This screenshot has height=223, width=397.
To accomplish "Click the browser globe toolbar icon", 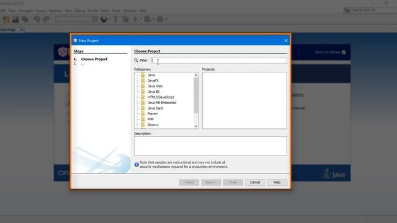I will 104,19.
